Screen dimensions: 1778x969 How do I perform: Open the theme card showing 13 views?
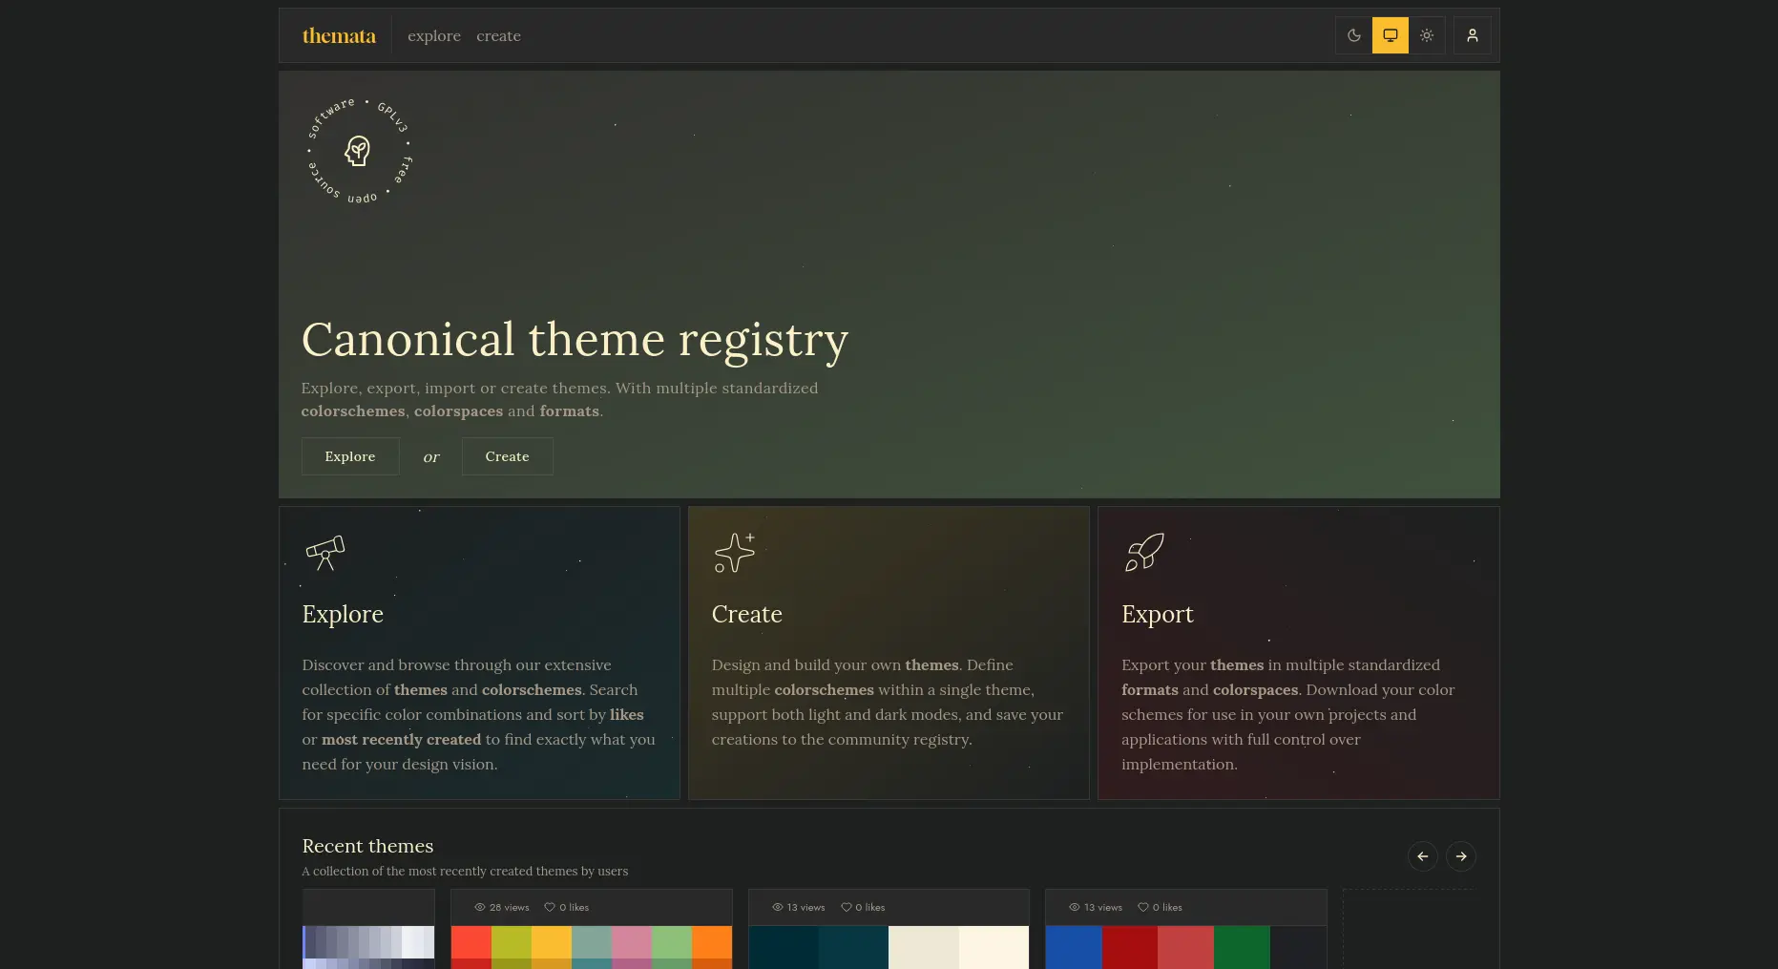tap(889, 945)
